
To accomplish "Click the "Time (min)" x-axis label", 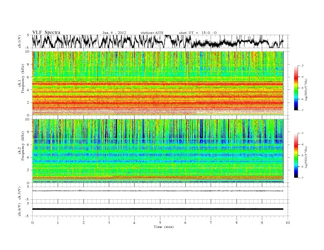I will click(x=164, y=227).
